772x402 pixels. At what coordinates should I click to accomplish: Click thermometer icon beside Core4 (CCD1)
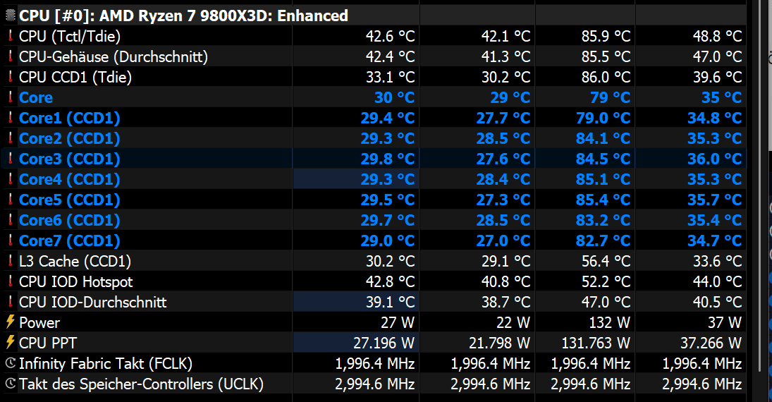point(10,179)
